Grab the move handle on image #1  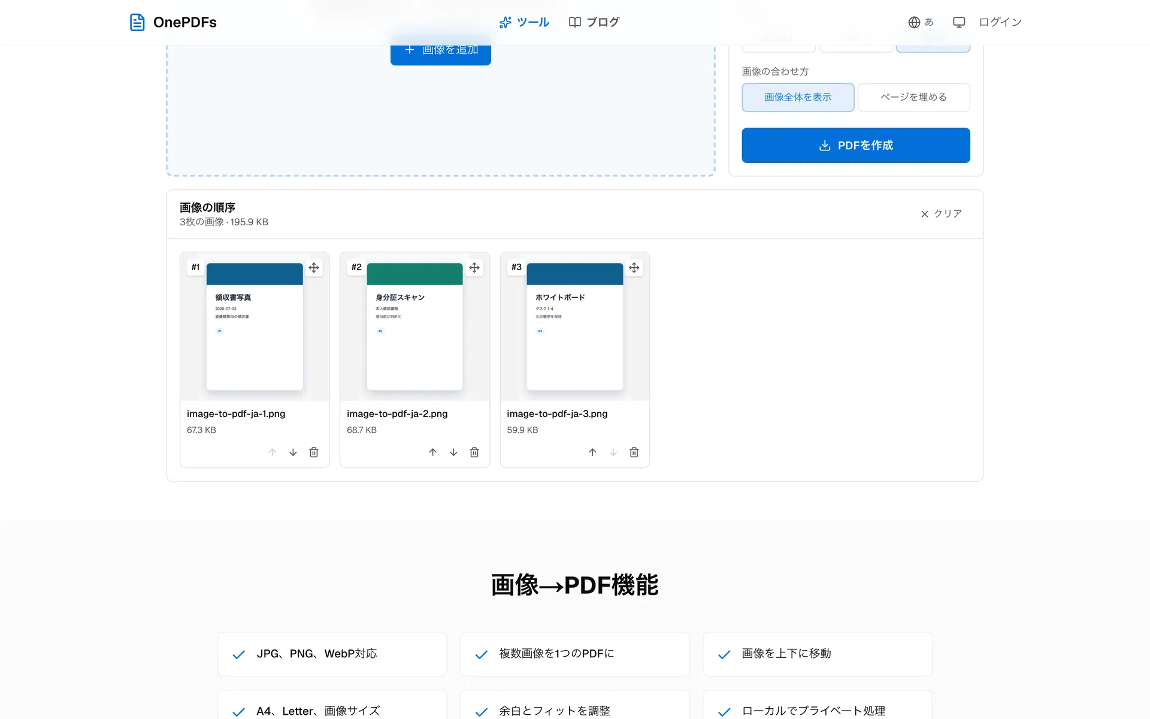pyautogui.click(x=314, y=268)
